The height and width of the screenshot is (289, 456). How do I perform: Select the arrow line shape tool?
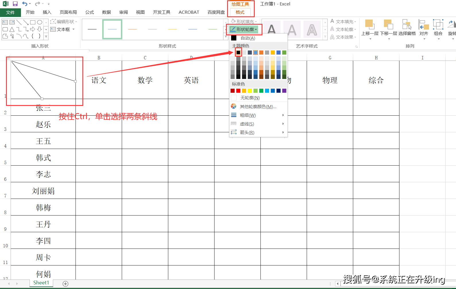tap(26, 22)
